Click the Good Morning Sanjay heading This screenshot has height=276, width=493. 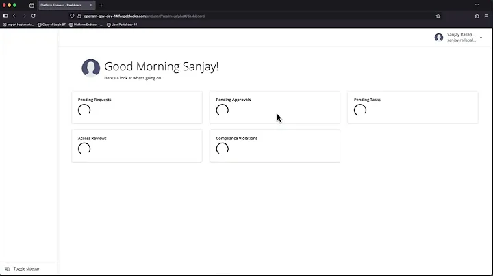pos(162,66)
